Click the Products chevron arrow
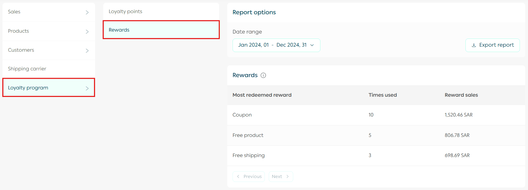This screenshot has height=190, width=528. tap(87, 32)
